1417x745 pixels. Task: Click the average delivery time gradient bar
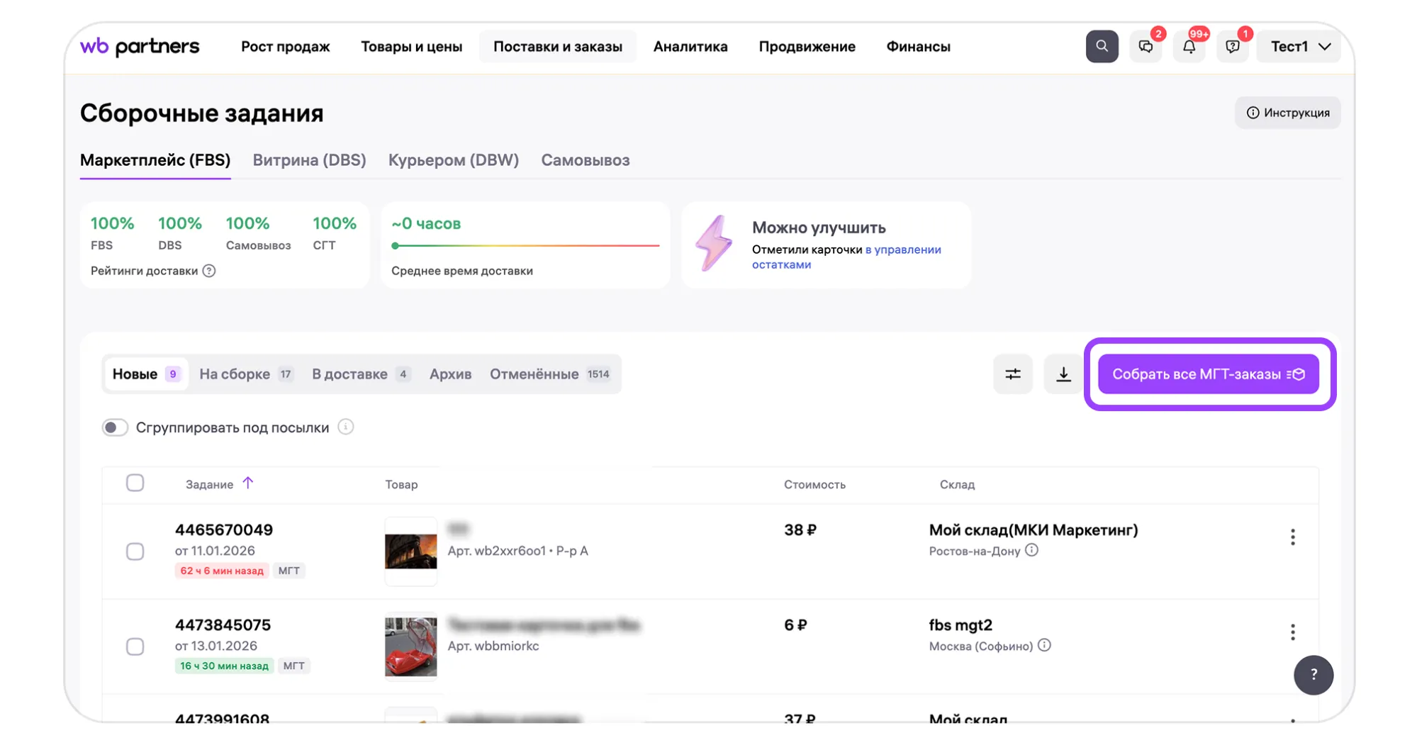coord(525,246)
